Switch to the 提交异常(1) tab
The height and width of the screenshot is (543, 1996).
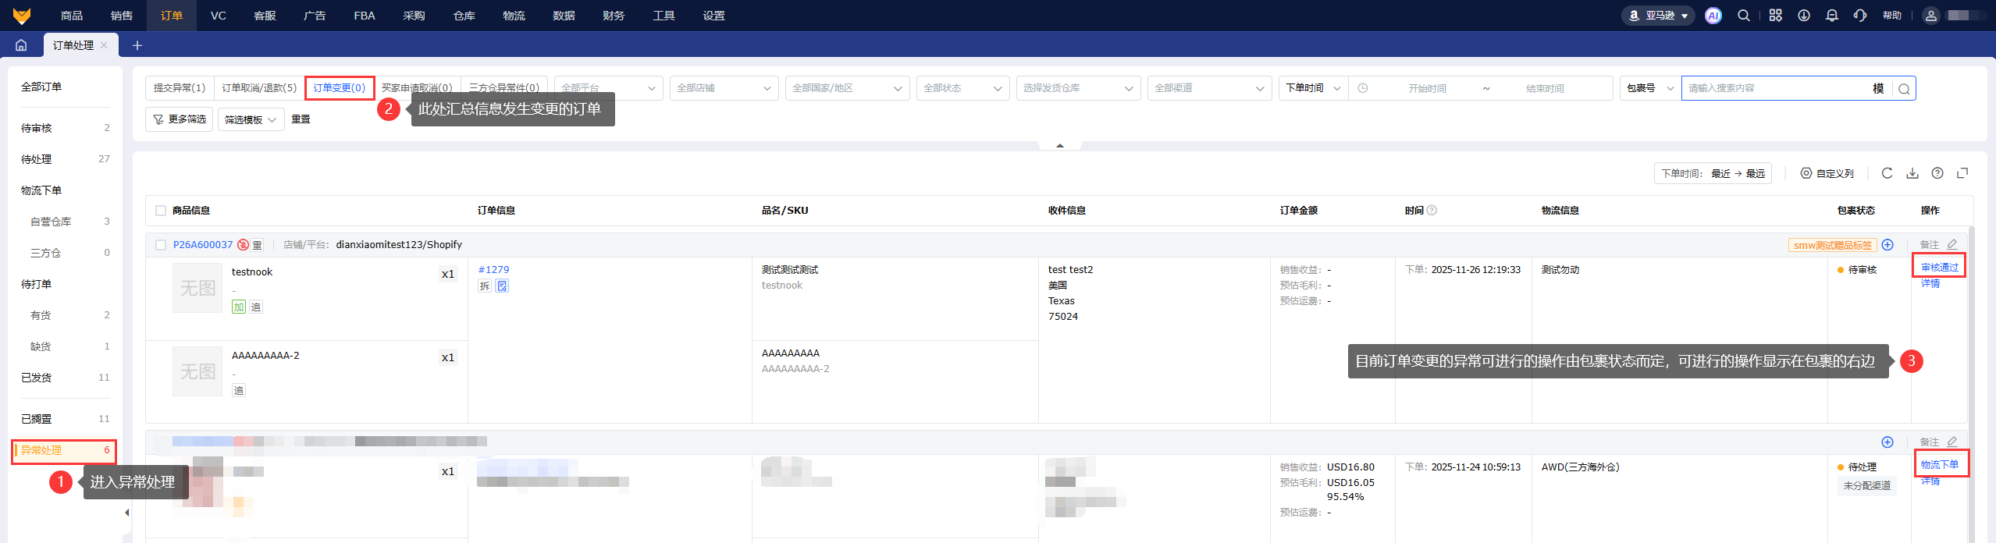point(180,88)
